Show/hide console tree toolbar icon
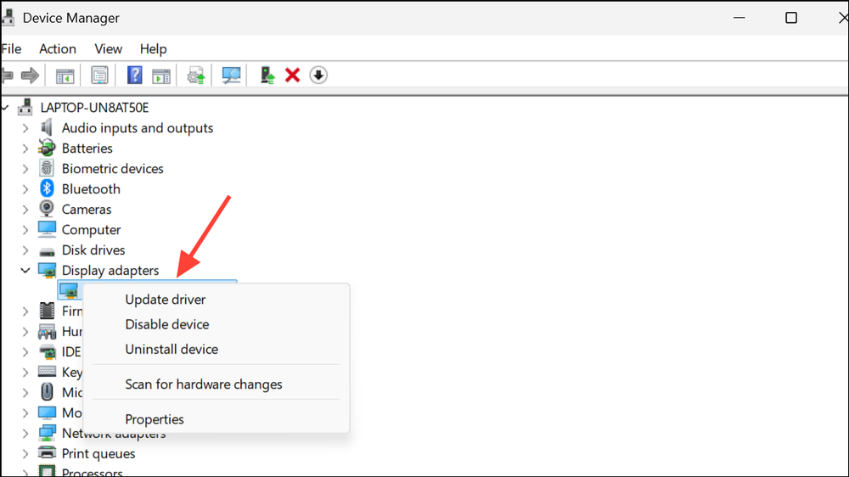849x477 pixels. (x=65, y=76)
